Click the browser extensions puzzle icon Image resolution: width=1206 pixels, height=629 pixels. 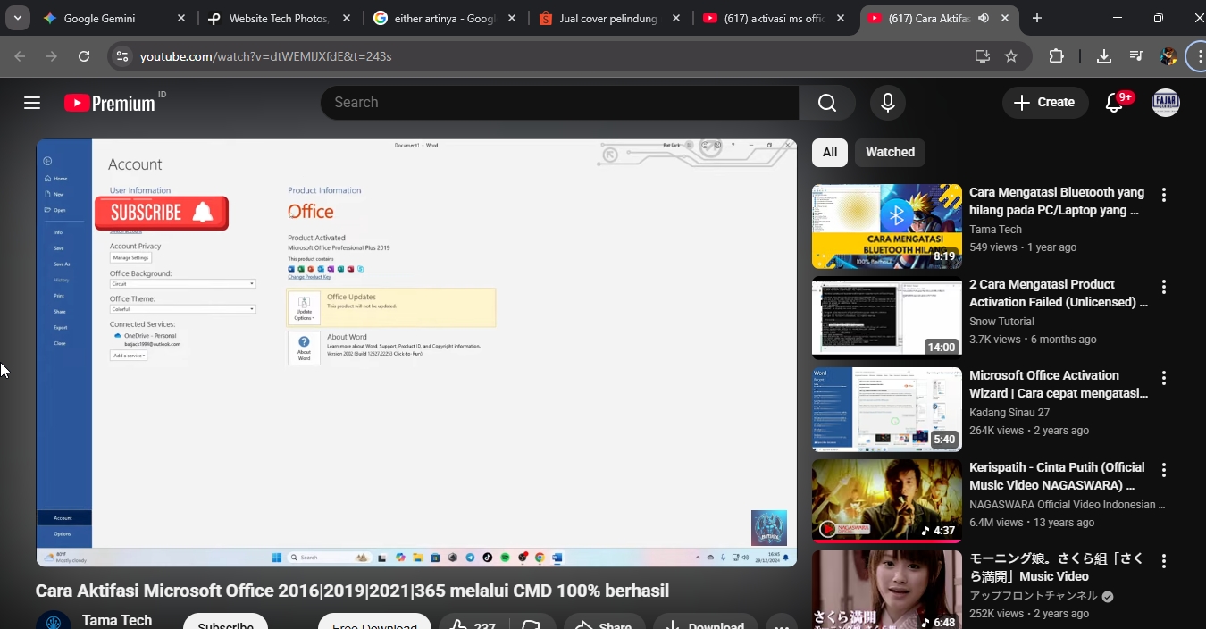pos(1055,55)
